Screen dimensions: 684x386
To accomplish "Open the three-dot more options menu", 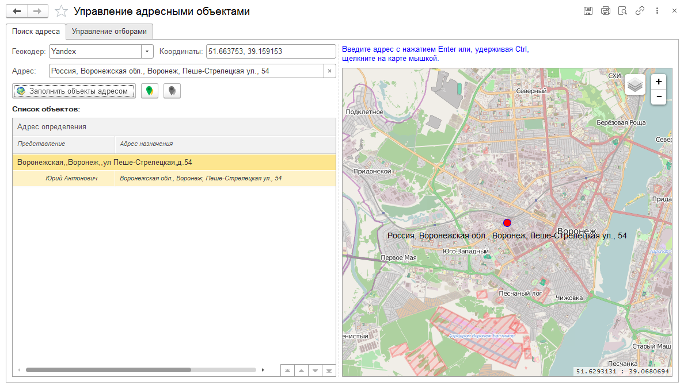I will [657, 11].
